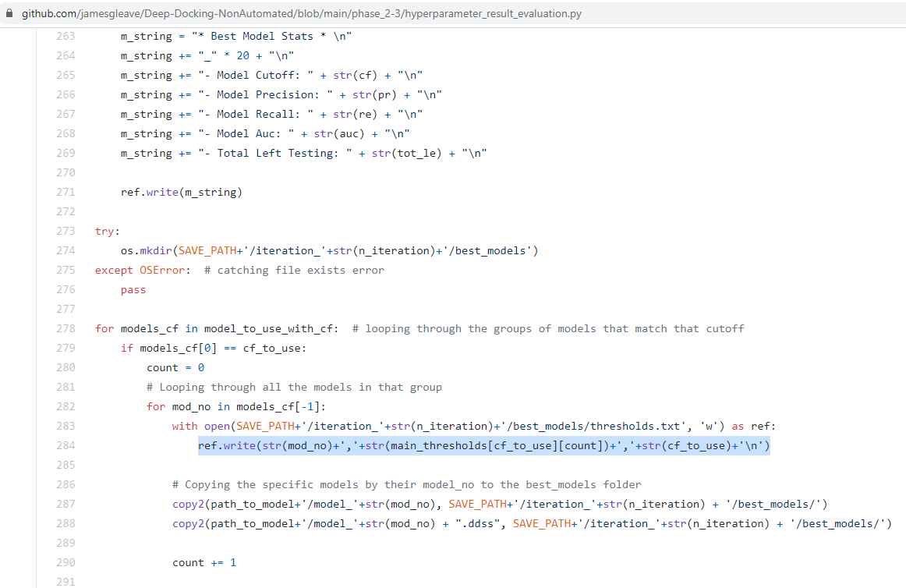Select line number 283 next to the with open statement
Screen dimensions: 906x588
65,425
